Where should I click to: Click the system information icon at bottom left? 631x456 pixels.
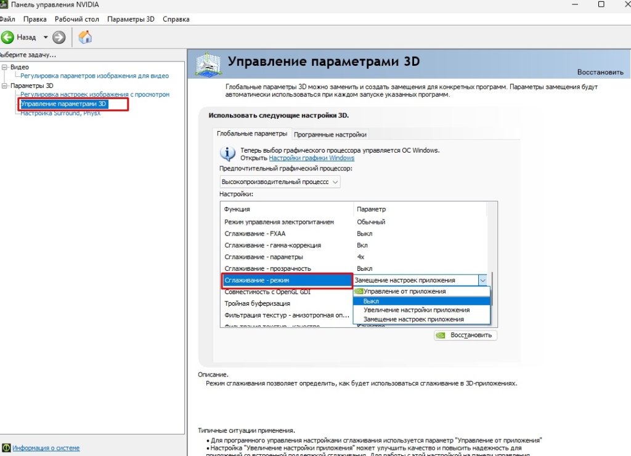coord(6,447)
